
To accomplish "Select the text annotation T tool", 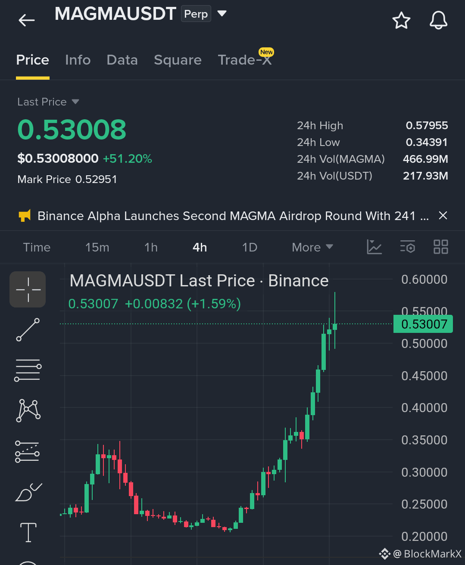I will coord(28,533).
